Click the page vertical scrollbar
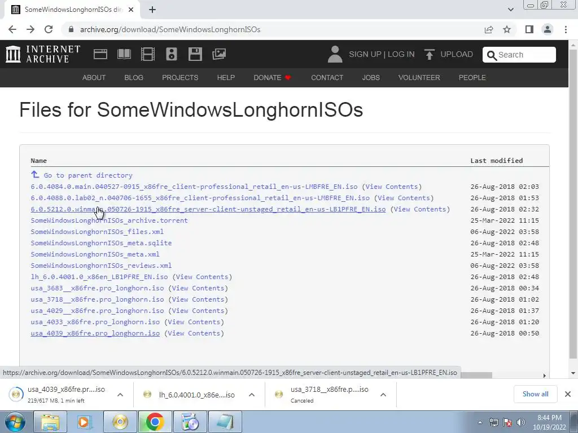Viewport: 578px width, 433px height. pos(573,204)
